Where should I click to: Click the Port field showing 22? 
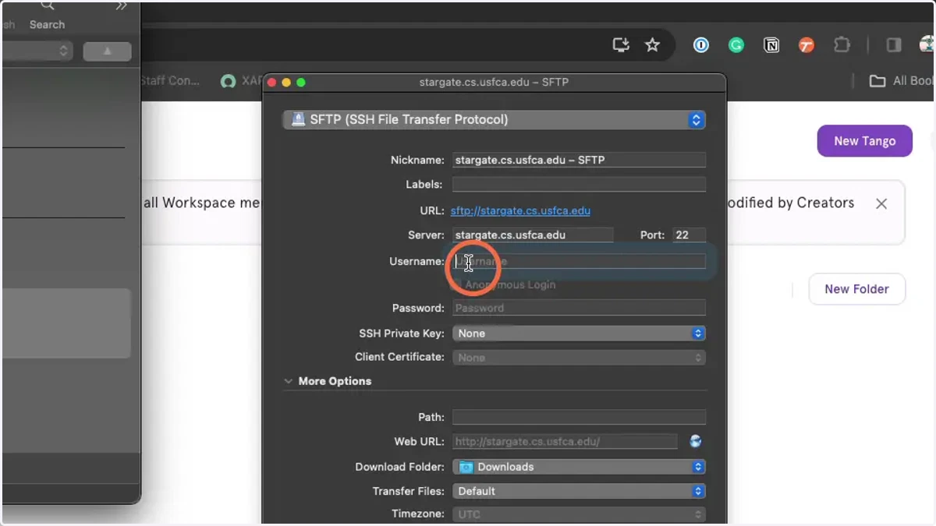pos(690,235)
